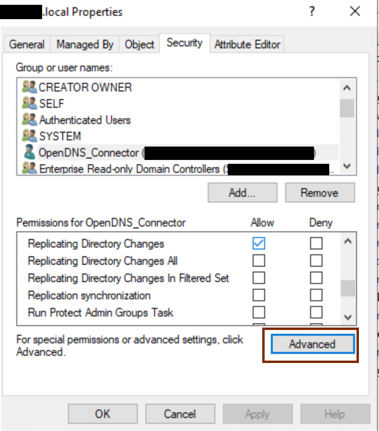The width and height of the screenshot is (379, 431).
Task: Open the Object tab
Action: pyautogui.click(x=139, y=44)
